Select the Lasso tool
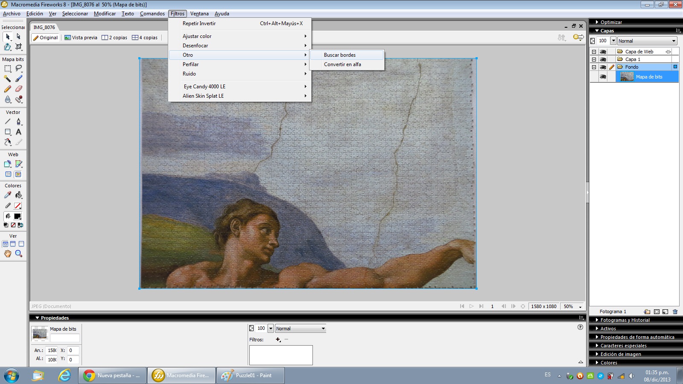The image size is (683, 384). click(18, 68)
